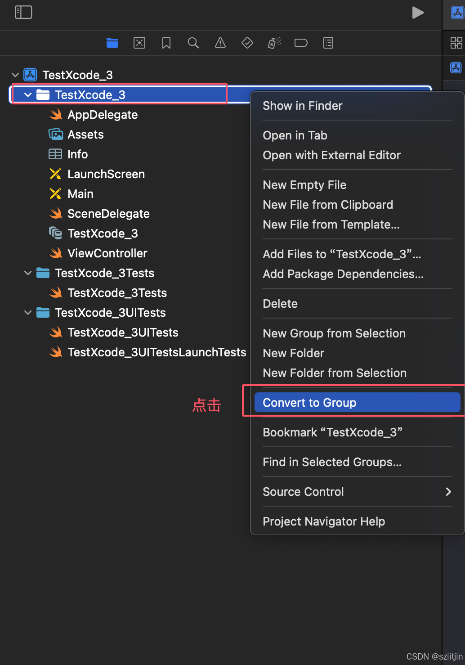Click the ViewController swift icon

click(55, 253)
